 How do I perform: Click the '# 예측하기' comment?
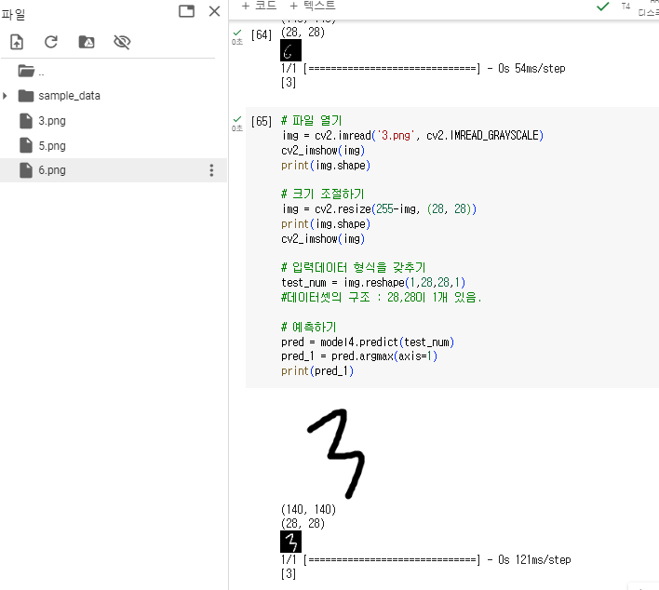308,327
